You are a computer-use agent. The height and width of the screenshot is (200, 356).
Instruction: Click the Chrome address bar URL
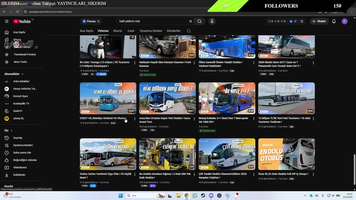tap(51, 12)
